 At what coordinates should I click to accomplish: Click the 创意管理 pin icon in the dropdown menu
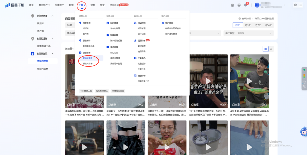coord(80,23)
